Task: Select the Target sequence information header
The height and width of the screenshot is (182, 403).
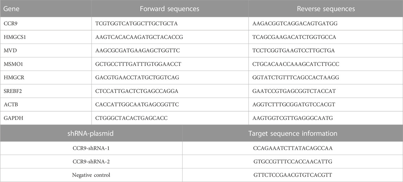Action: (x=293, y=133)
